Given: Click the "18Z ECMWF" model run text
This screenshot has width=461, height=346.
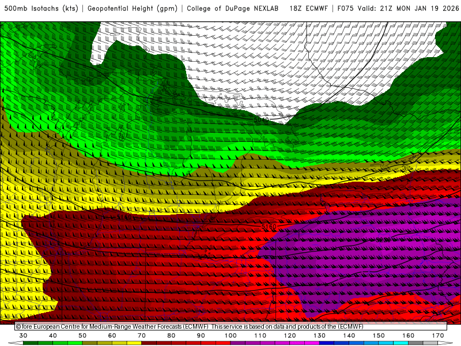Looking at the screenshot, I should 308,9.
